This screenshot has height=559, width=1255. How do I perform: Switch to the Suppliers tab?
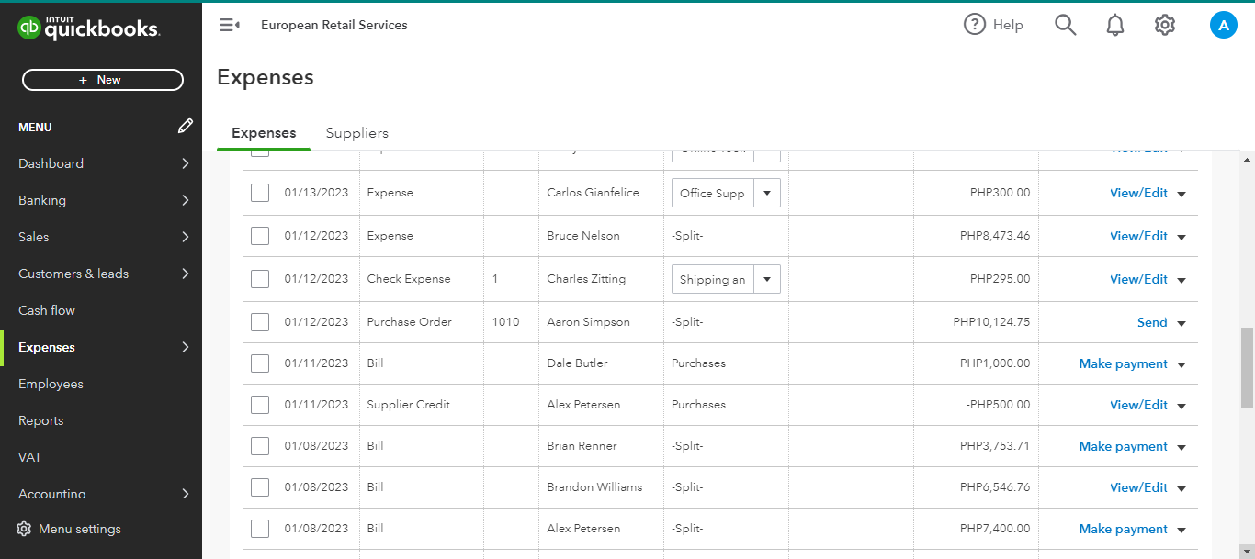point(356,133)
